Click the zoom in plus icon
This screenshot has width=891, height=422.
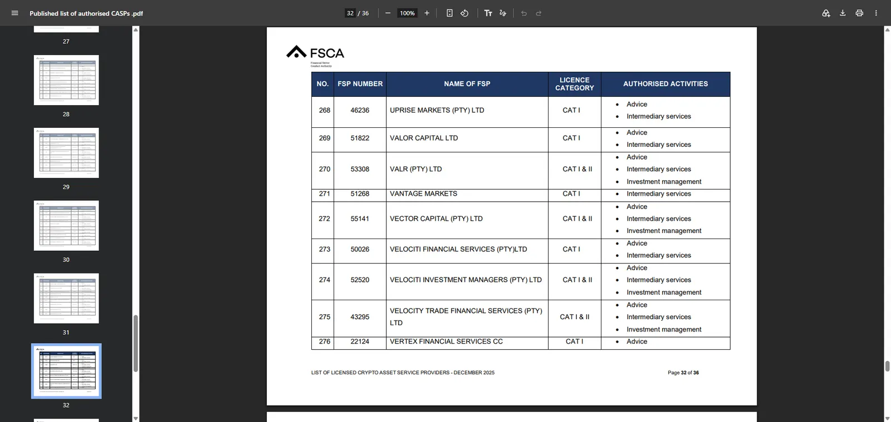427,13
